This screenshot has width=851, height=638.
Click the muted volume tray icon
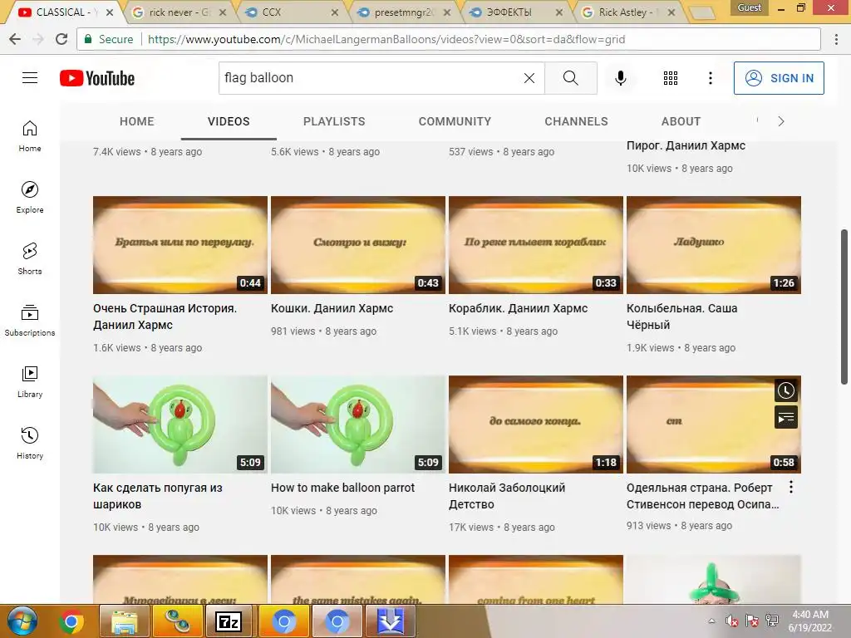click(731, 621)
